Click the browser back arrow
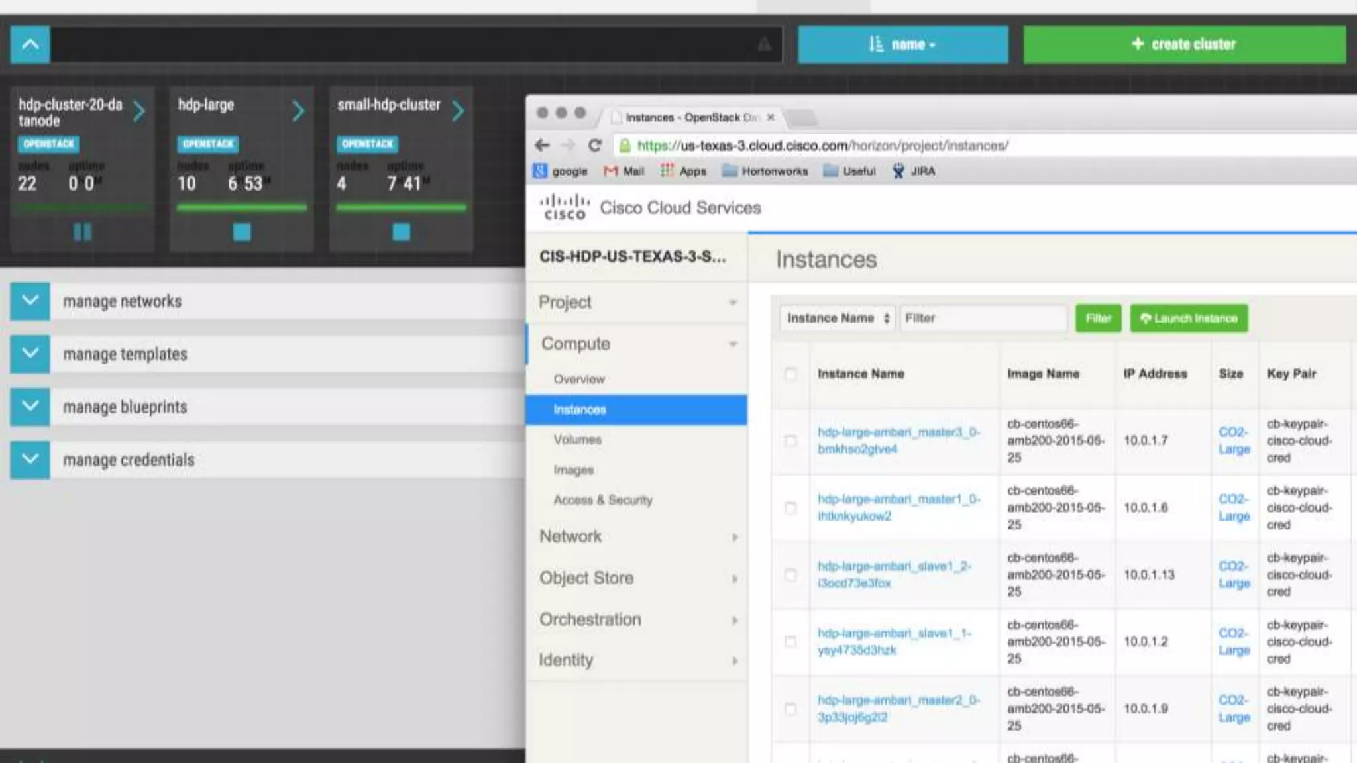The image size is (1357, 763). point(543,146)
